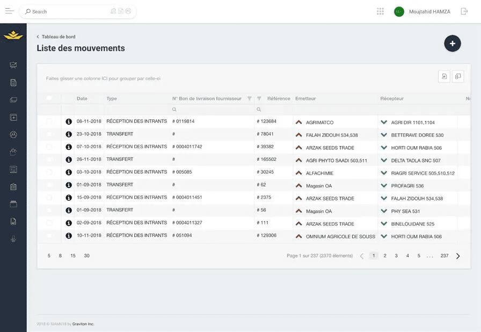The width and height of the screenshot is (481, 332).
Task: Click the next page arrow in pagination
Action: (x=458, y=256)
